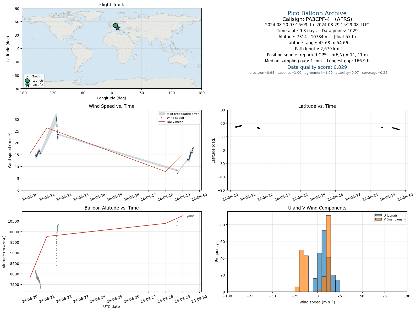Select the 'Median sampling gap: 1 min' text

click(x=293, y=61)
